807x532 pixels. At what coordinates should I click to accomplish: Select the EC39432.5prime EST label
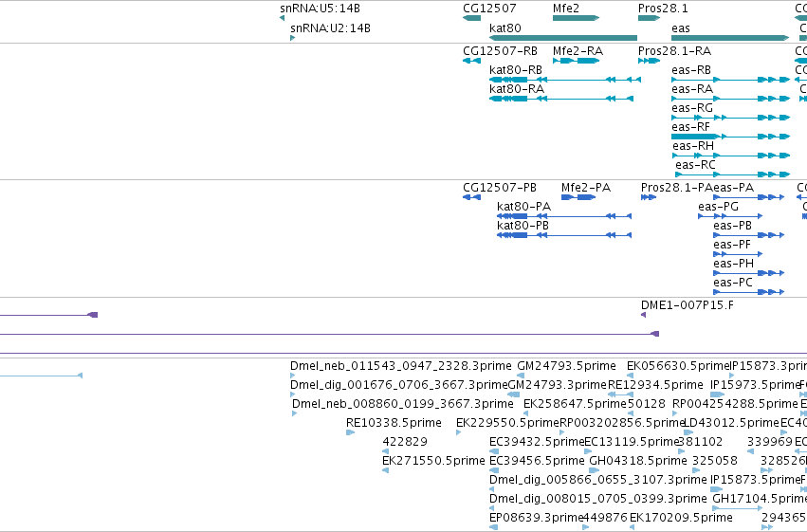tap(537, 442)
